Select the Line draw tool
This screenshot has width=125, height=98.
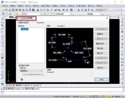point(2,19)
